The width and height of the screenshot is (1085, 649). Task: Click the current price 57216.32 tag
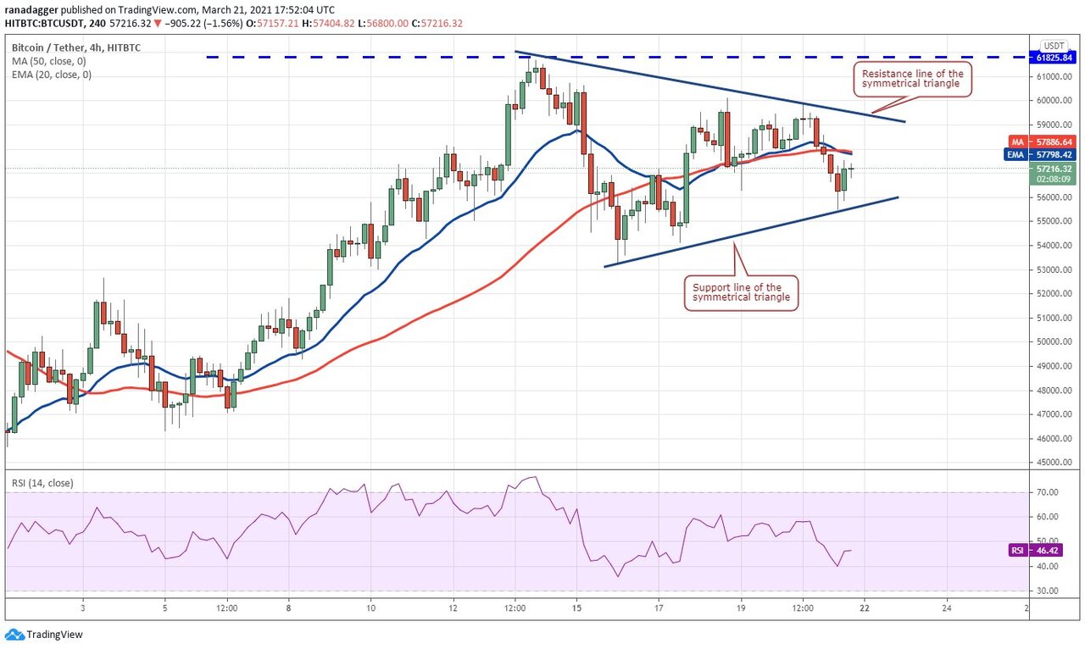click(1054, 169)
